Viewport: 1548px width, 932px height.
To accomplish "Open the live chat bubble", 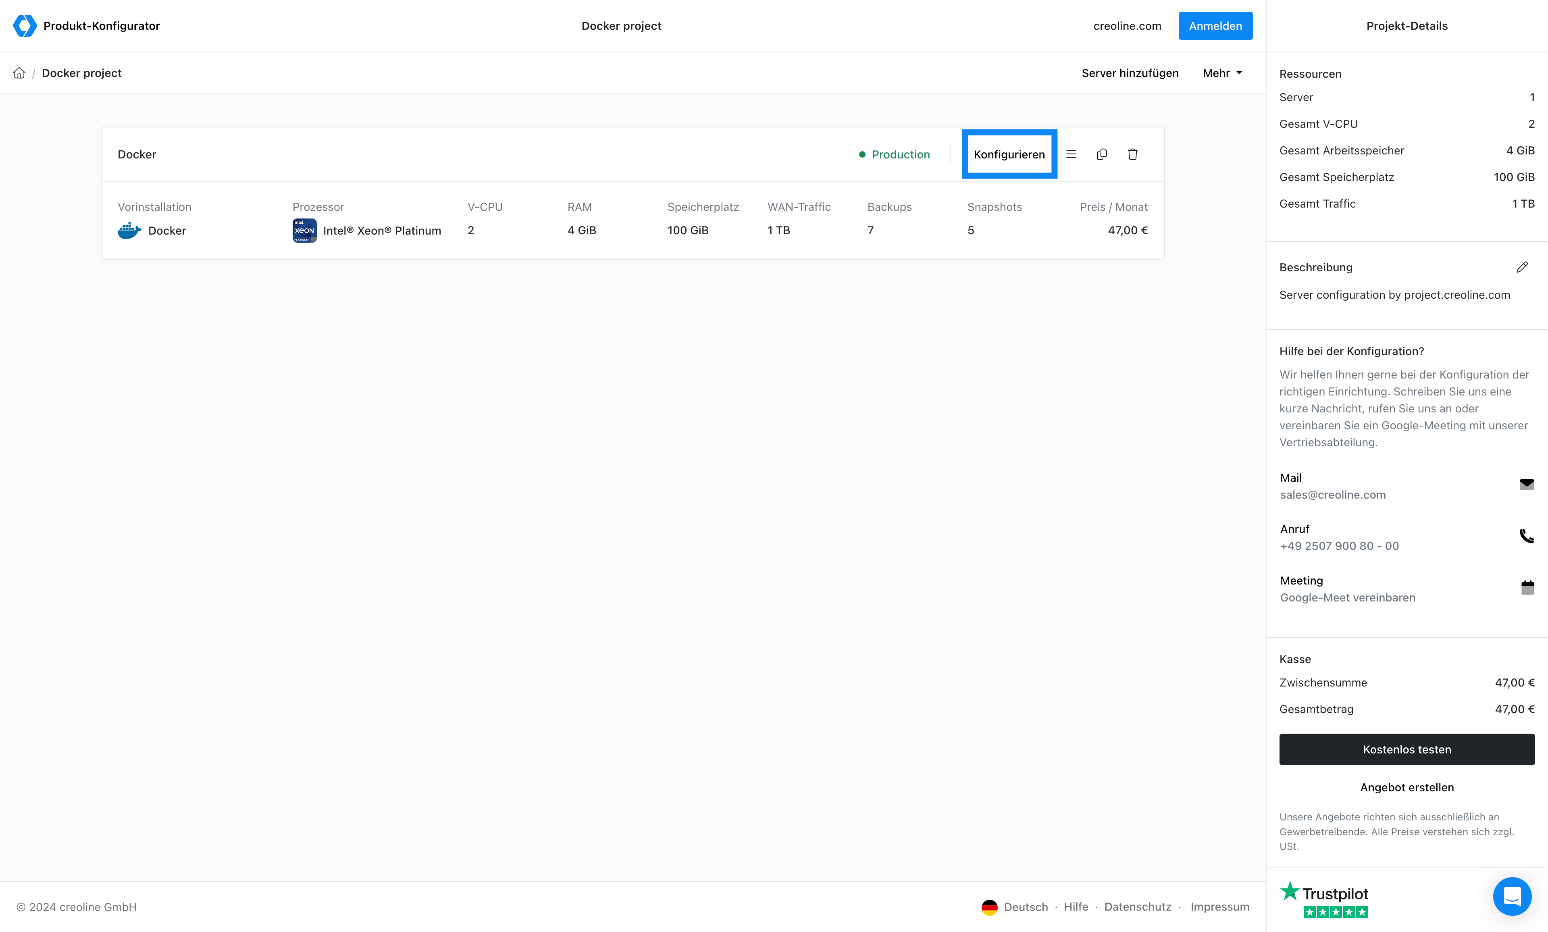I will pos(1512,896).
